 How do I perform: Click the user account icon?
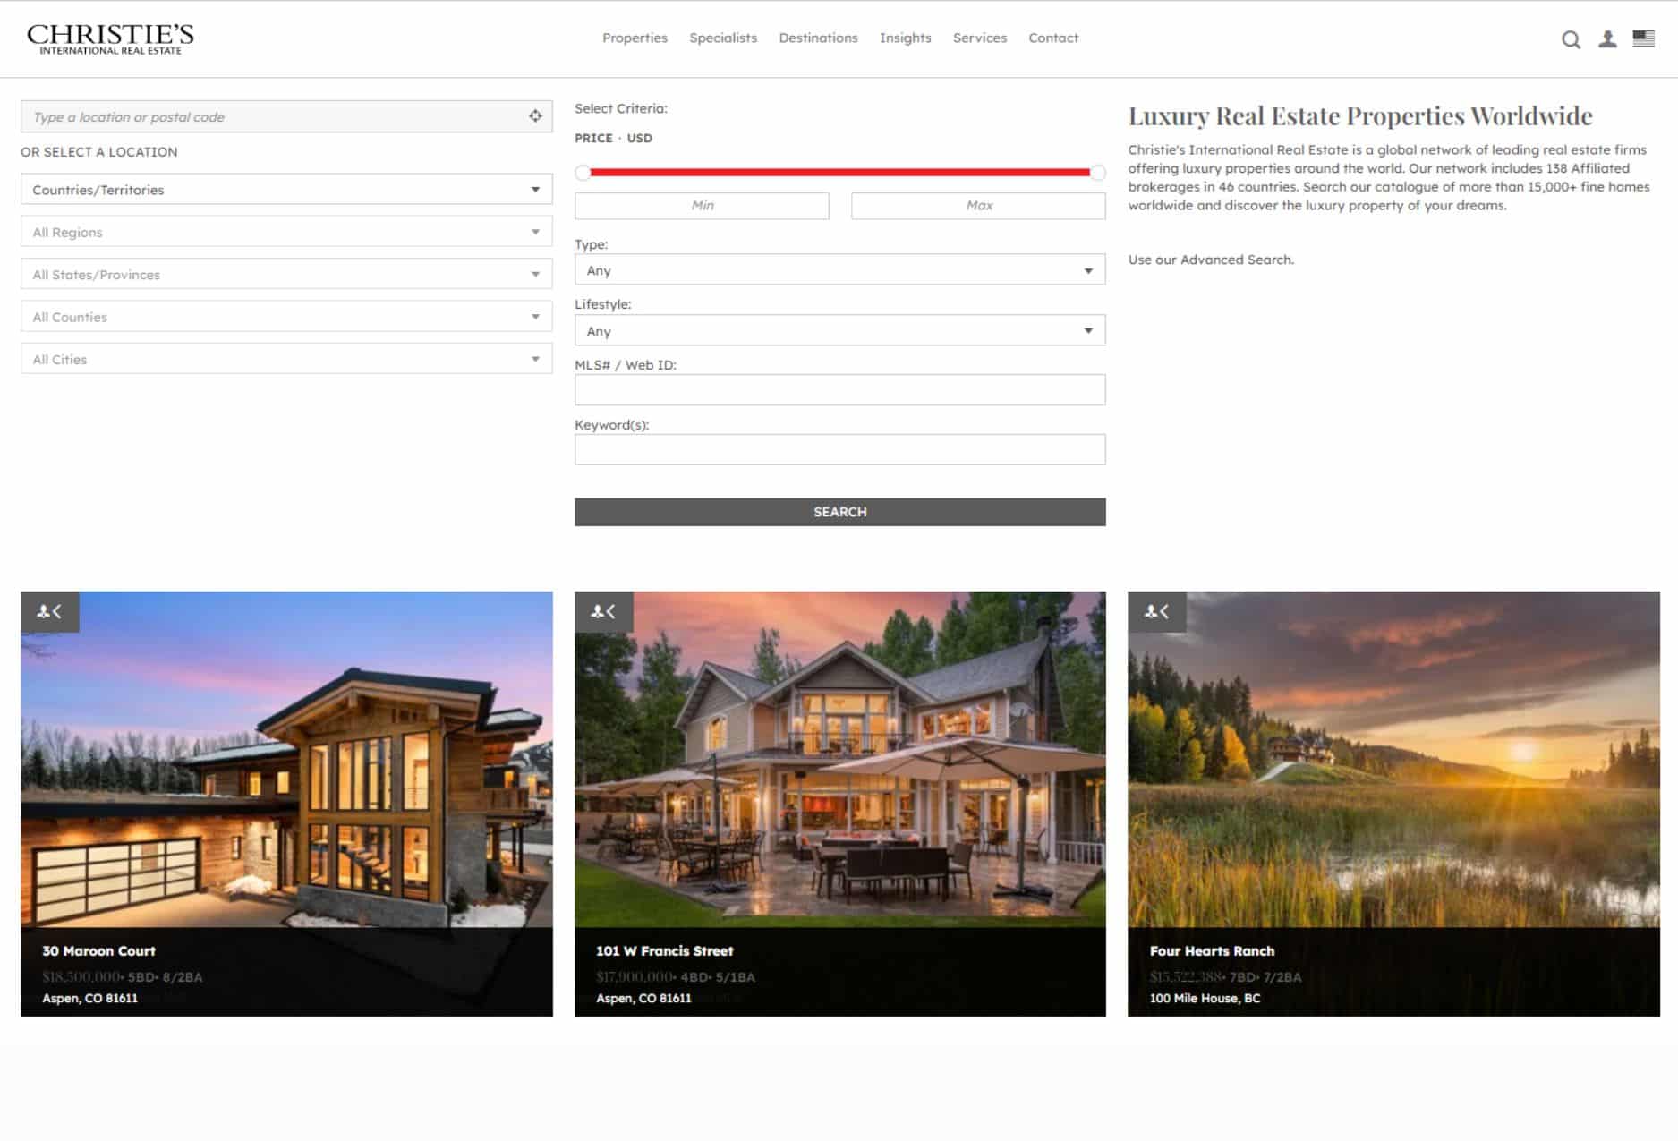click(x=1607, y=39)
